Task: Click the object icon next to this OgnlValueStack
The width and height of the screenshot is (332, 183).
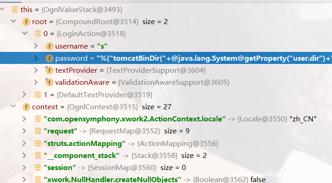Action: tap(15, 10)
